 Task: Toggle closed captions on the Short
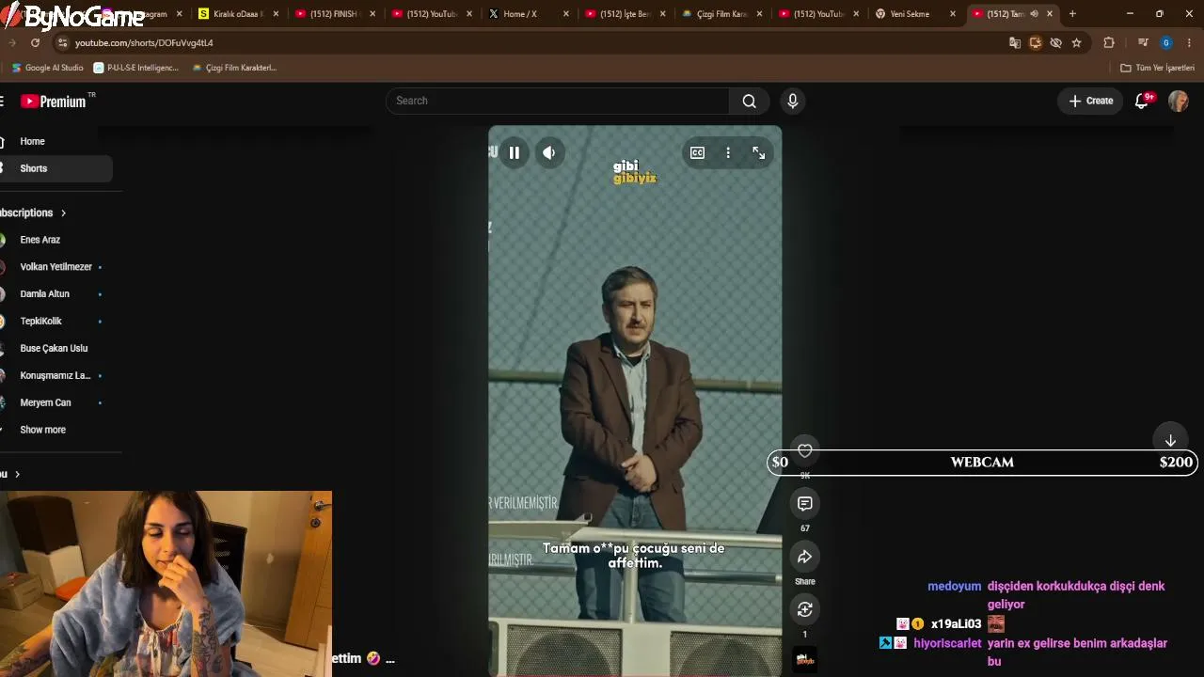pyautogui.click(x=697, y=152)
